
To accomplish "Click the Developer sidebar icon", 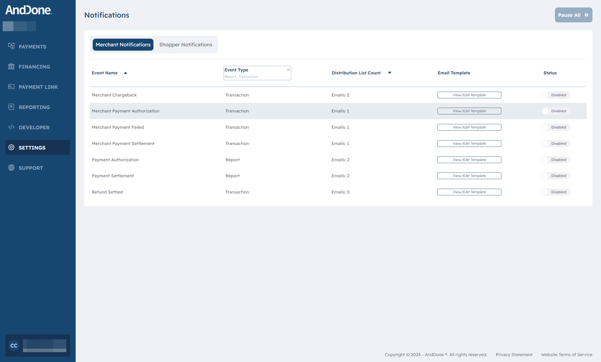I will click(x=12, y=127).
